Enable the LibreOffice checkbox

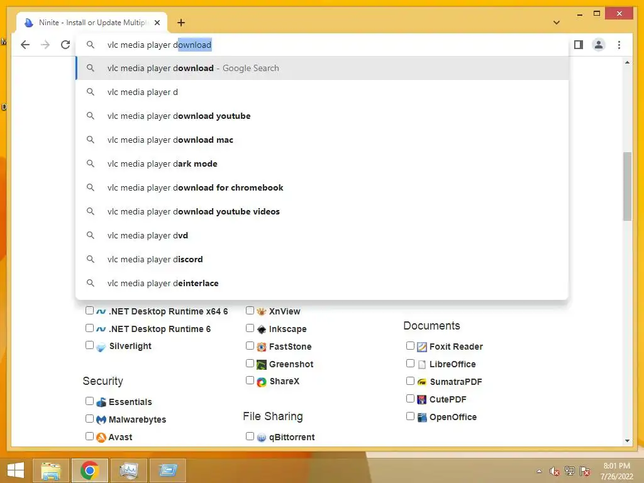pyautogui.click(x=410, y=364)
